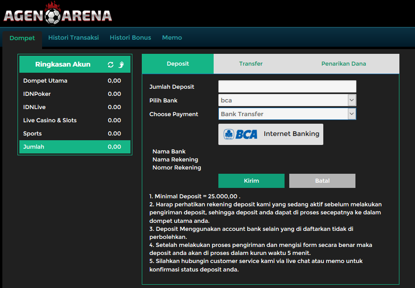The height and width of the screenshot is (288, 415).
Task: Expand the Pilih Bank dropdown
Action: pyautogui.click(x=287, y=100)
